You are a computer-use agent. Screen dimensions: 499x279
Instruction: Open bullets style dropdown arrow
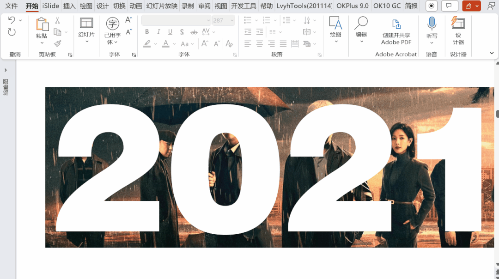256,21
